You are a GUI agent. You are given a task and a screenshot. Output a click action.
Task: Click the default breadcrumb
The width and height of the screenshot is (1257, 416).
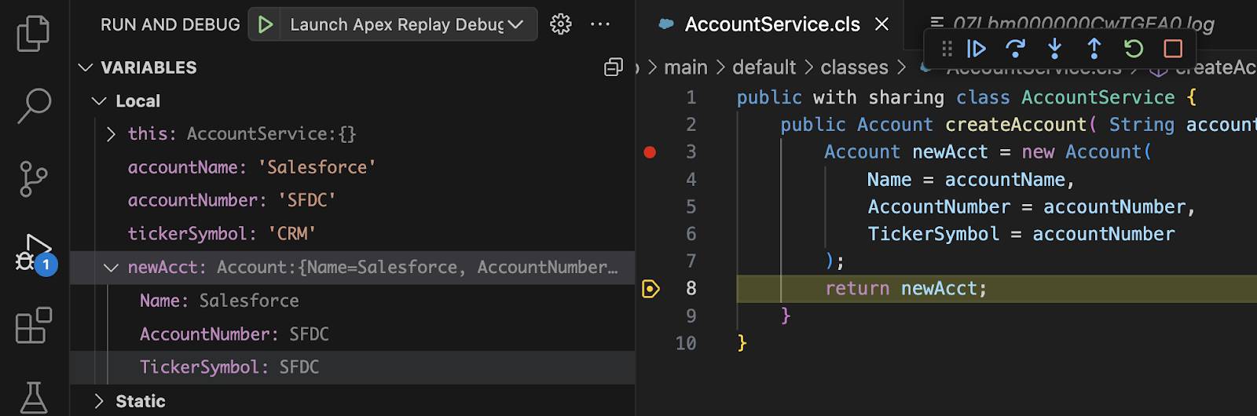pyautogui.click(x=764, y=68)
